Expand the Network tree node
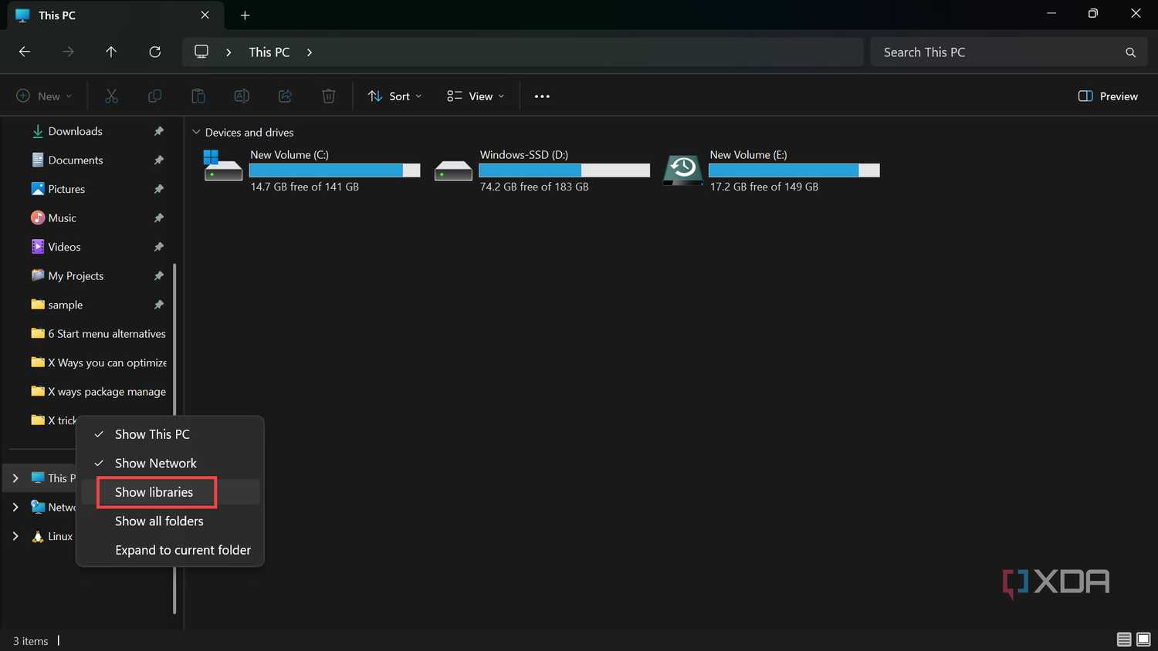Image resolution: width=1158 pixels, height=651 pixels. coord(15,508)
